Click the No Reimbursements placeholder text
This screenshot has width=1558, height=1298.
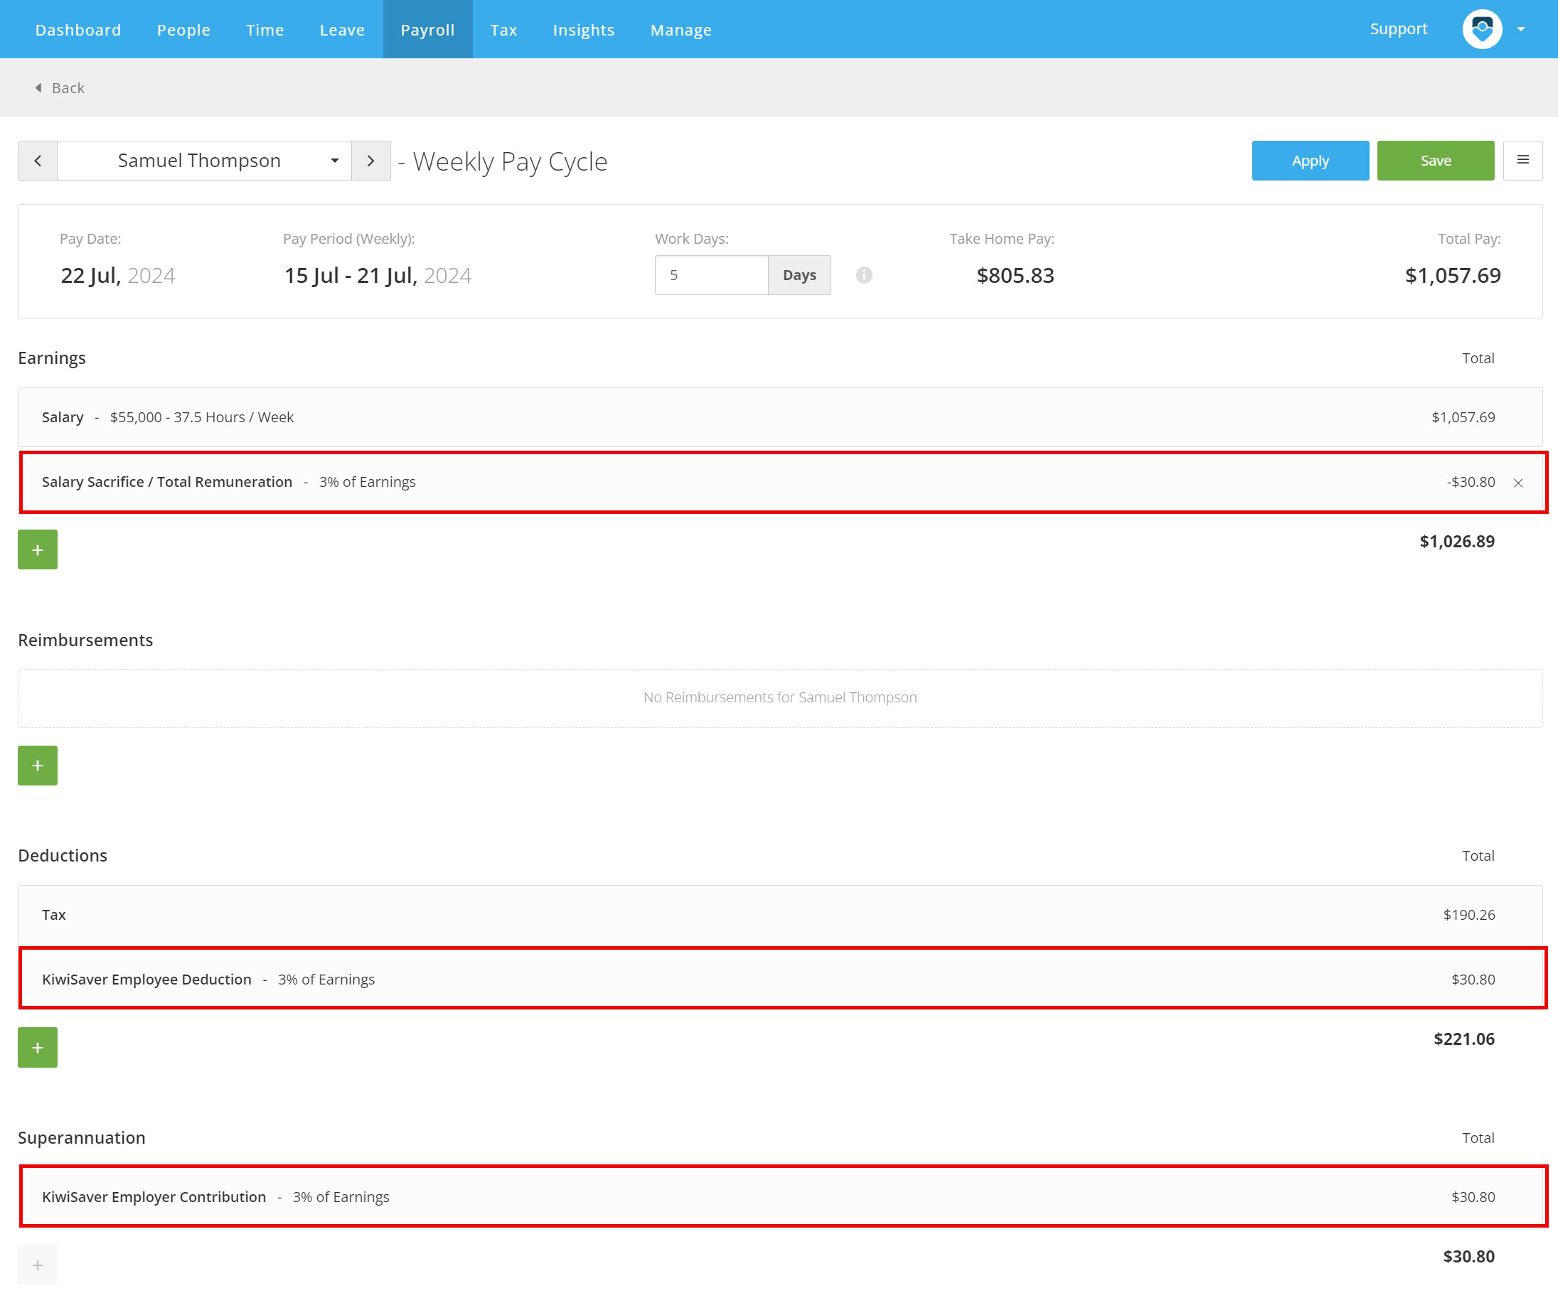tap(780, 697)
